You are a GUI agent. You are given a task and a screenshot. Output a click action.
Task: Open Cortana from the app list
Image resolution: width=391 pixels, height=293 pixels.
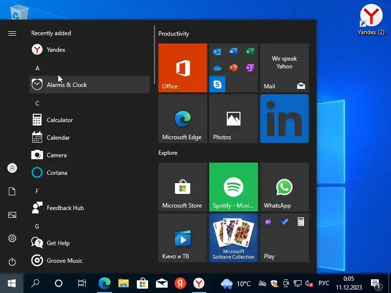[89, 173]
